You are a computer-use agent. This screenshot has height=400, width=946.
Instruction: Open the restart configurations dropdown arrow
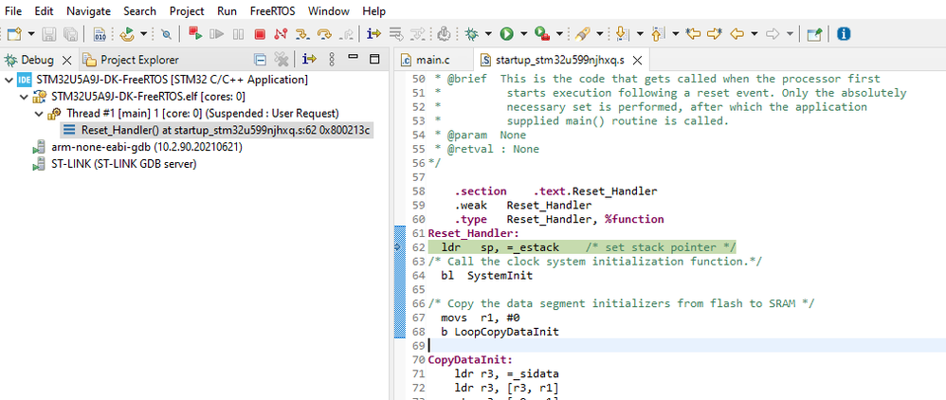coord(143,34)
